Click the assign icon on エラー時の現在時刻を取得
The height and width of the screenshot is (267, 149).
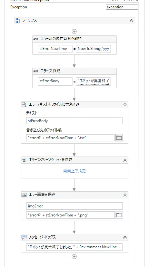click(35, 39)
